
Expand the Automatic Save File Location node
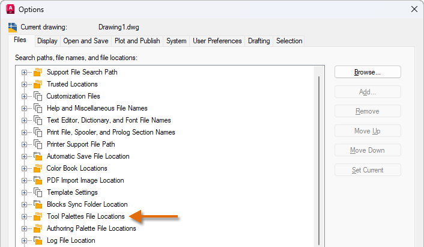tap(25, 156)
